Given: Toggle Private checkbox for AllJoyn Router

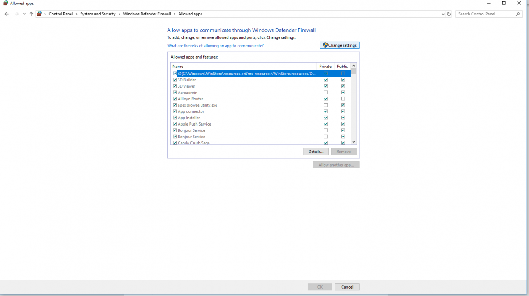Looking at the screenshot, I should (326, 99).
